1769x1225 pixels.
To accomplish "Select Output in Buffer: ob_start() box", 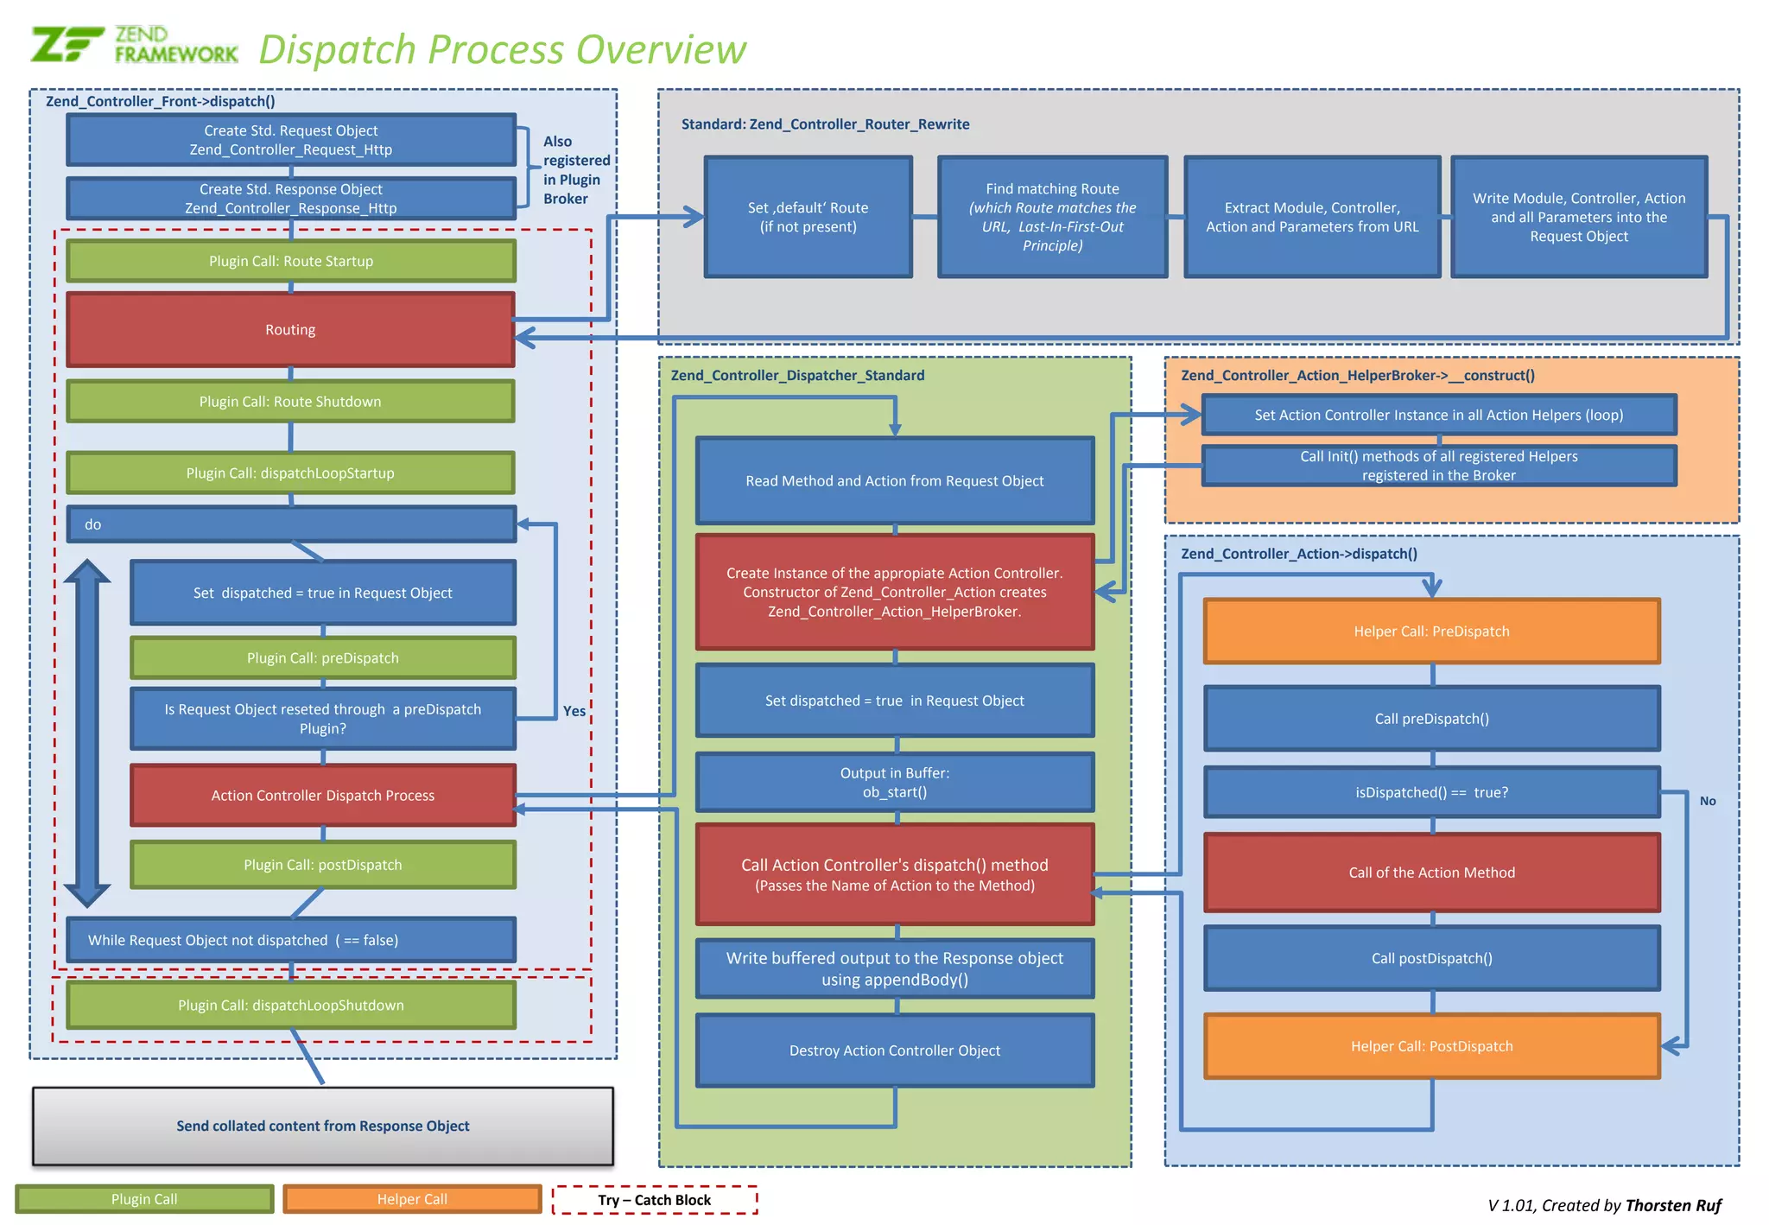I will point(894,783).
